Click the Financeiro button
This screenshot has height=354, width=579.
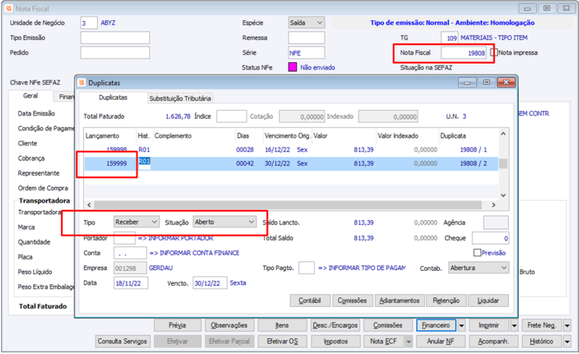click(436, 326)
